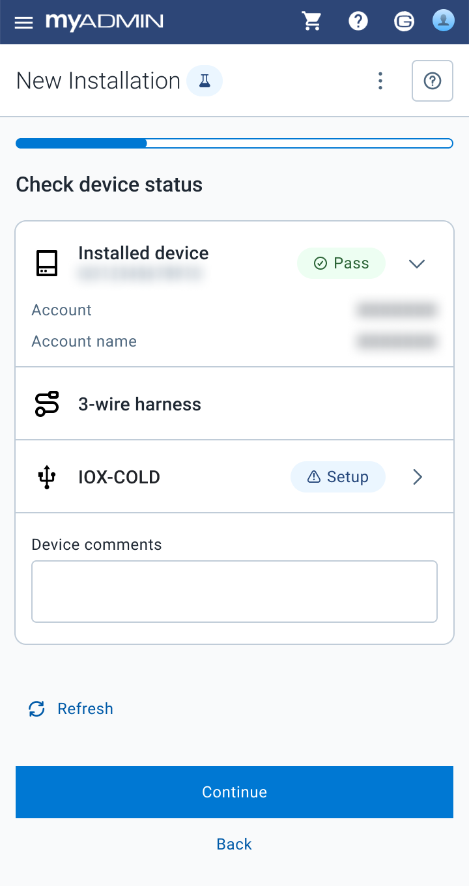The width and height of the screenshot is (469, 886).
Task: Click the help question mark in header
Action: tap(358, 21)
